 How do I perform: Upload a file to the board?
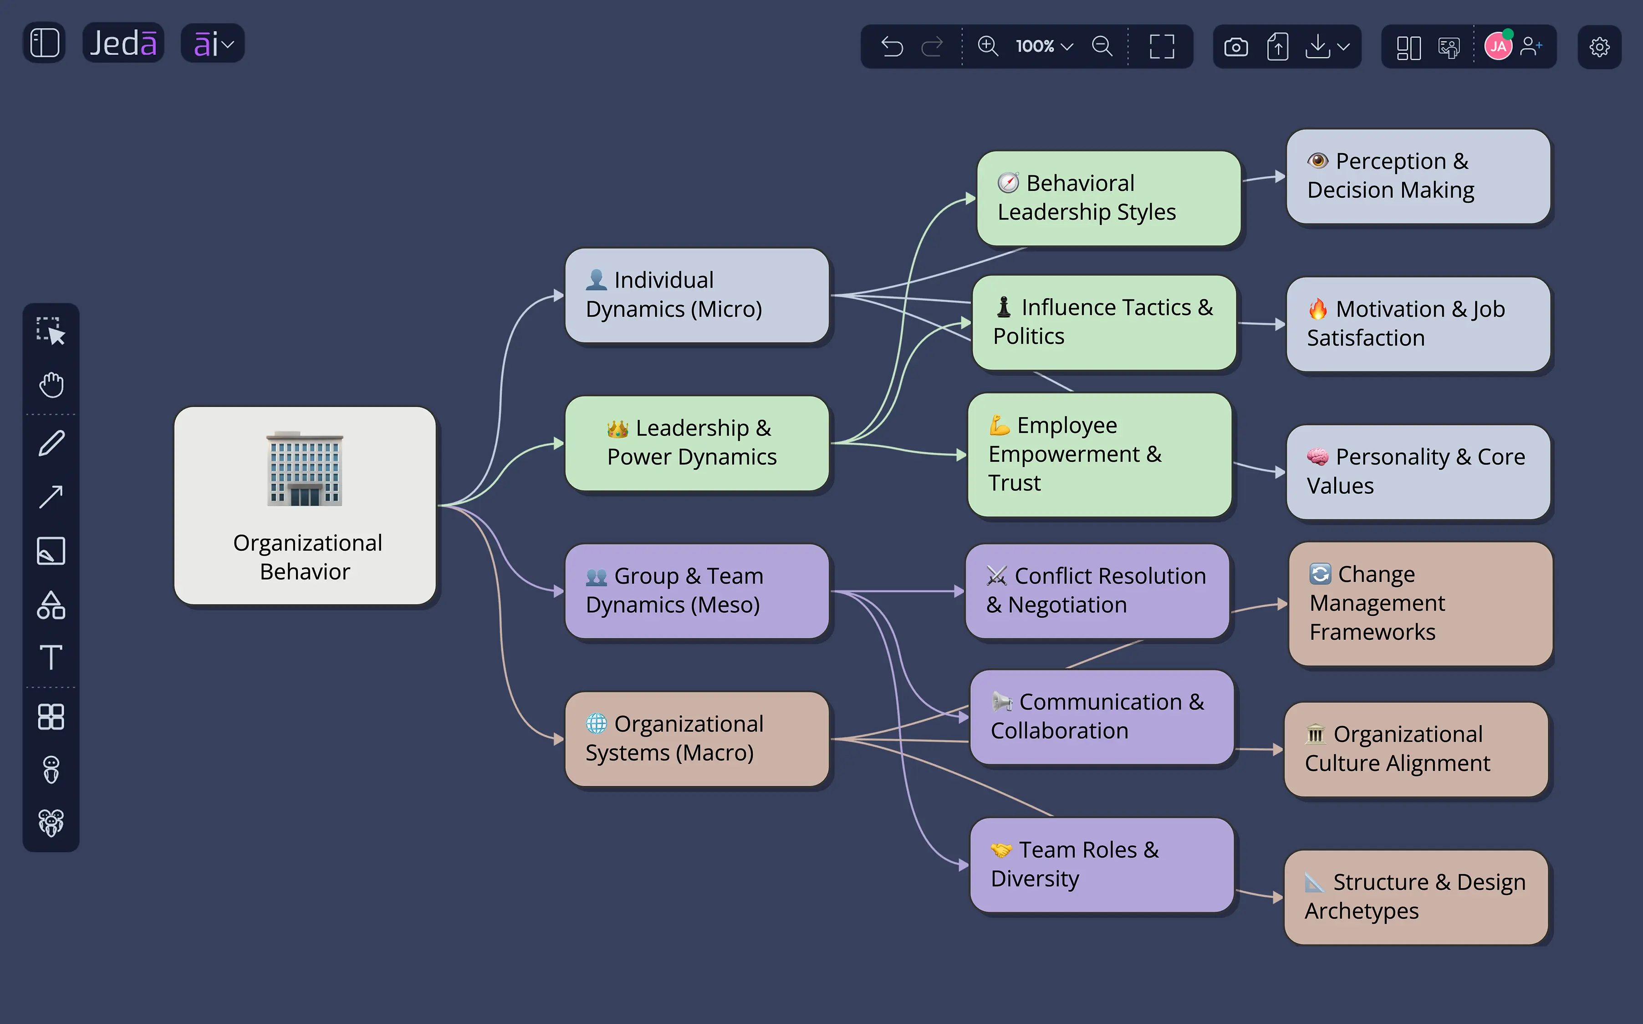click(x=1277, y=47)
